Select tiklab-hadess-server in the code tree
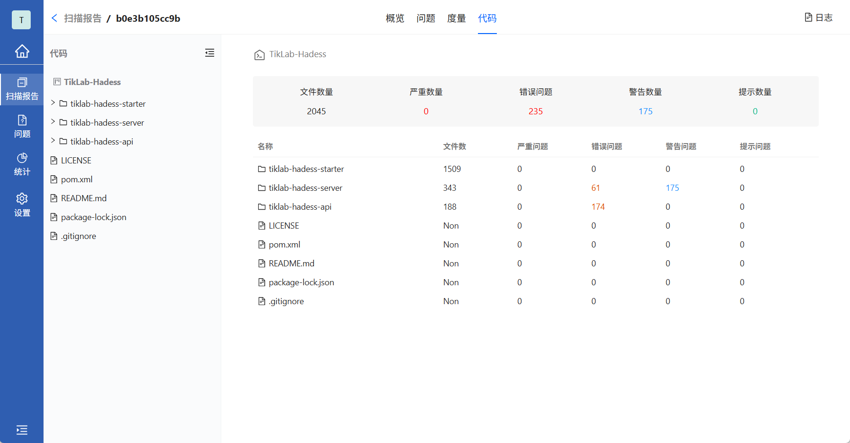The width and height of the screenshot is (850, 443). 107,123
